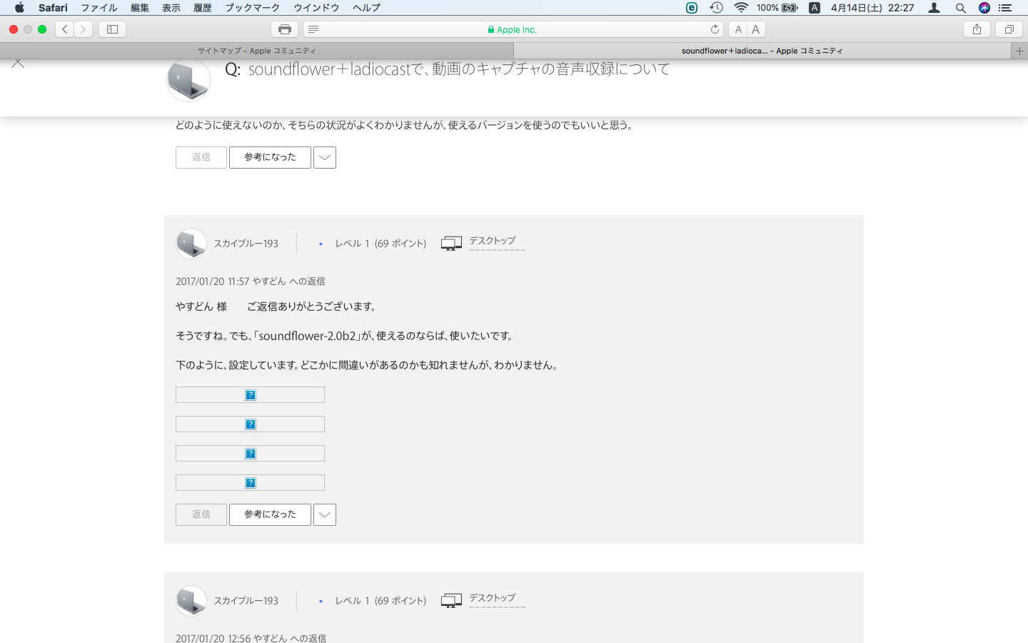
Task: Open the Time Machine status menu
Action: [716, 8]
